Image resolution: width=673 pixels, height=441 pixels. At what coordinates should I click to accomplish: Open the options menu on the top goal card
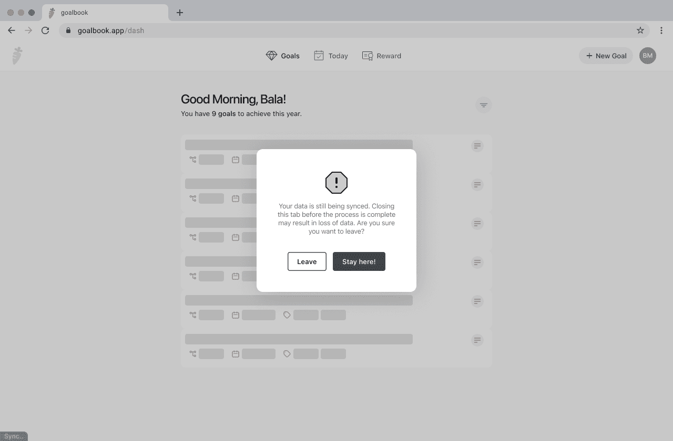[x=477, y=145]
